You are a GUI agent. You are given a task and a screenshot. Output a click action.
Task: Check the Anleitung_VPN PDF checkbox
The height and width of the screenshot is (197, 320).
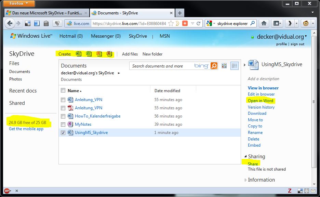pyautogui.click(x=63, y=108)
